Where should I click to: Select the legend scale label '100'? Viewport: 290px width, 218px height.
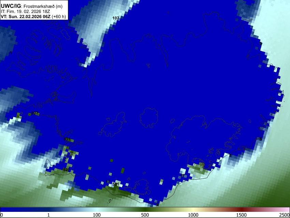pos(97,215)
